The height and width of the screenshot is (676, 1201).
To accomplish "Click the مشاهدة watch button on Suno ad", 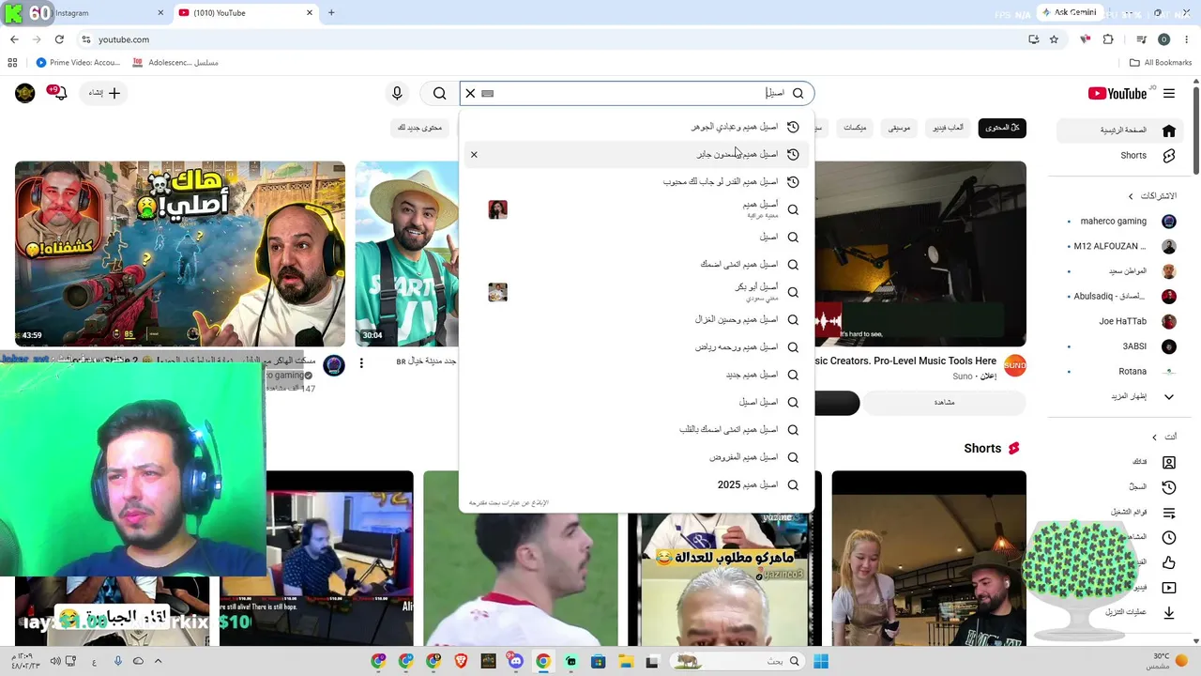I will (944, 403).
